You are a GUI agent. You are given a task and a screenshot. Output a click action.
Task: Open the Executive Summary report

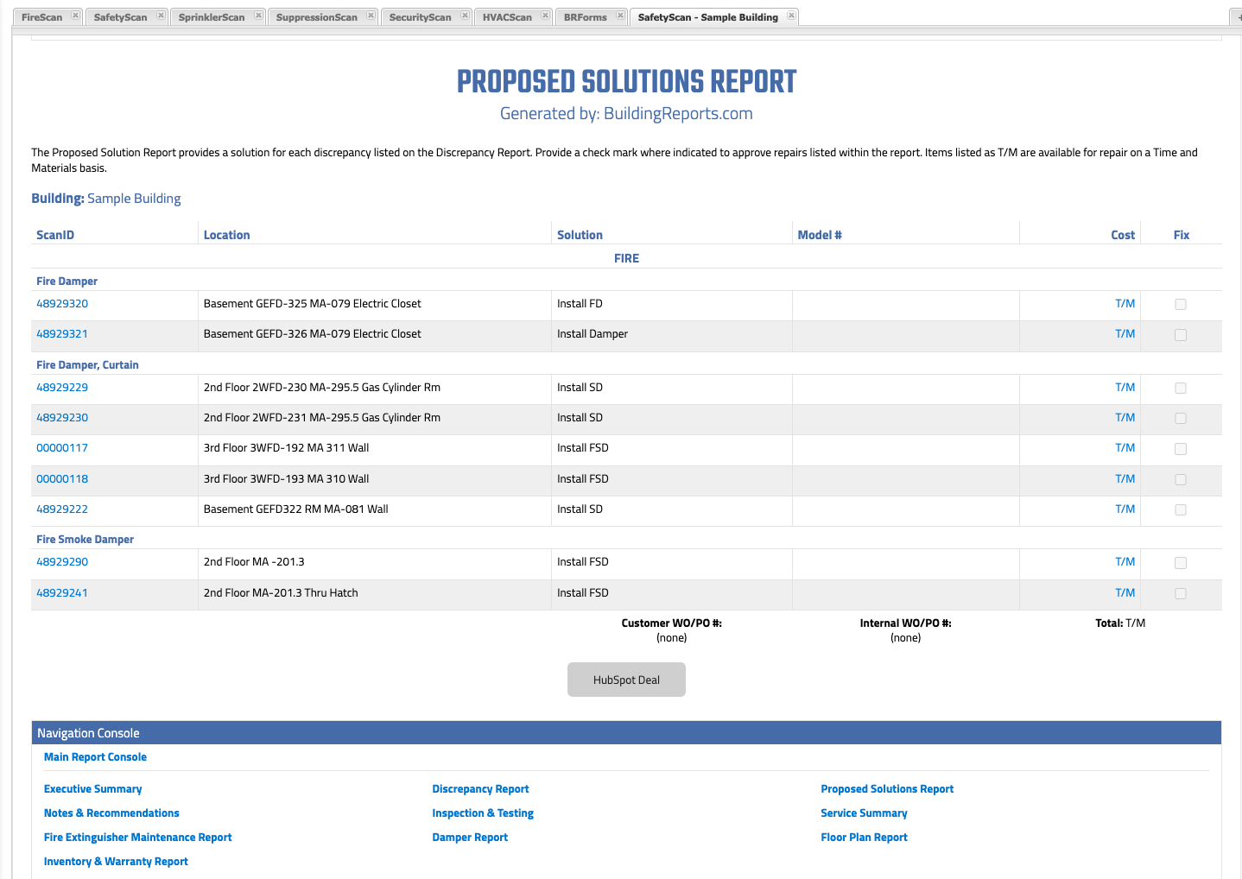(x=92, y=788)
